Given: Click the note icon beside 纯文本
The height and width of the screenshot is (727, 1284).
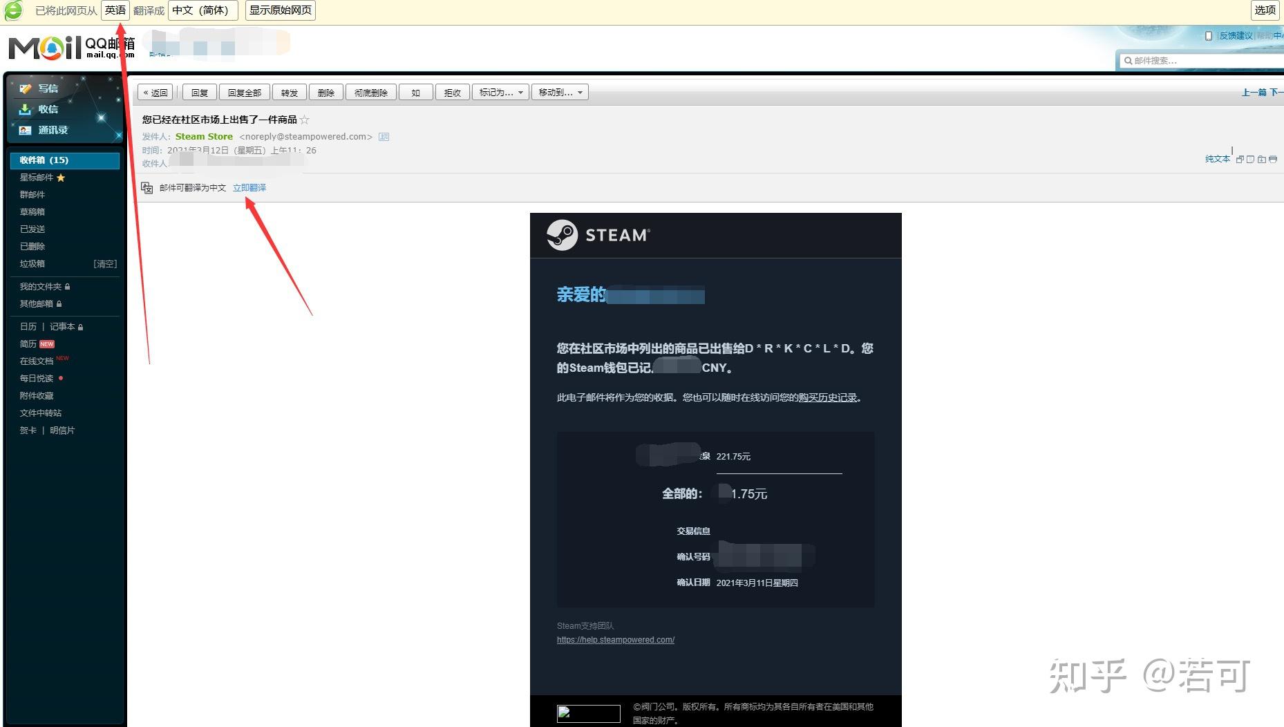Looking at the screenshot, I should pyautogui.click(x=1250, y=159).
